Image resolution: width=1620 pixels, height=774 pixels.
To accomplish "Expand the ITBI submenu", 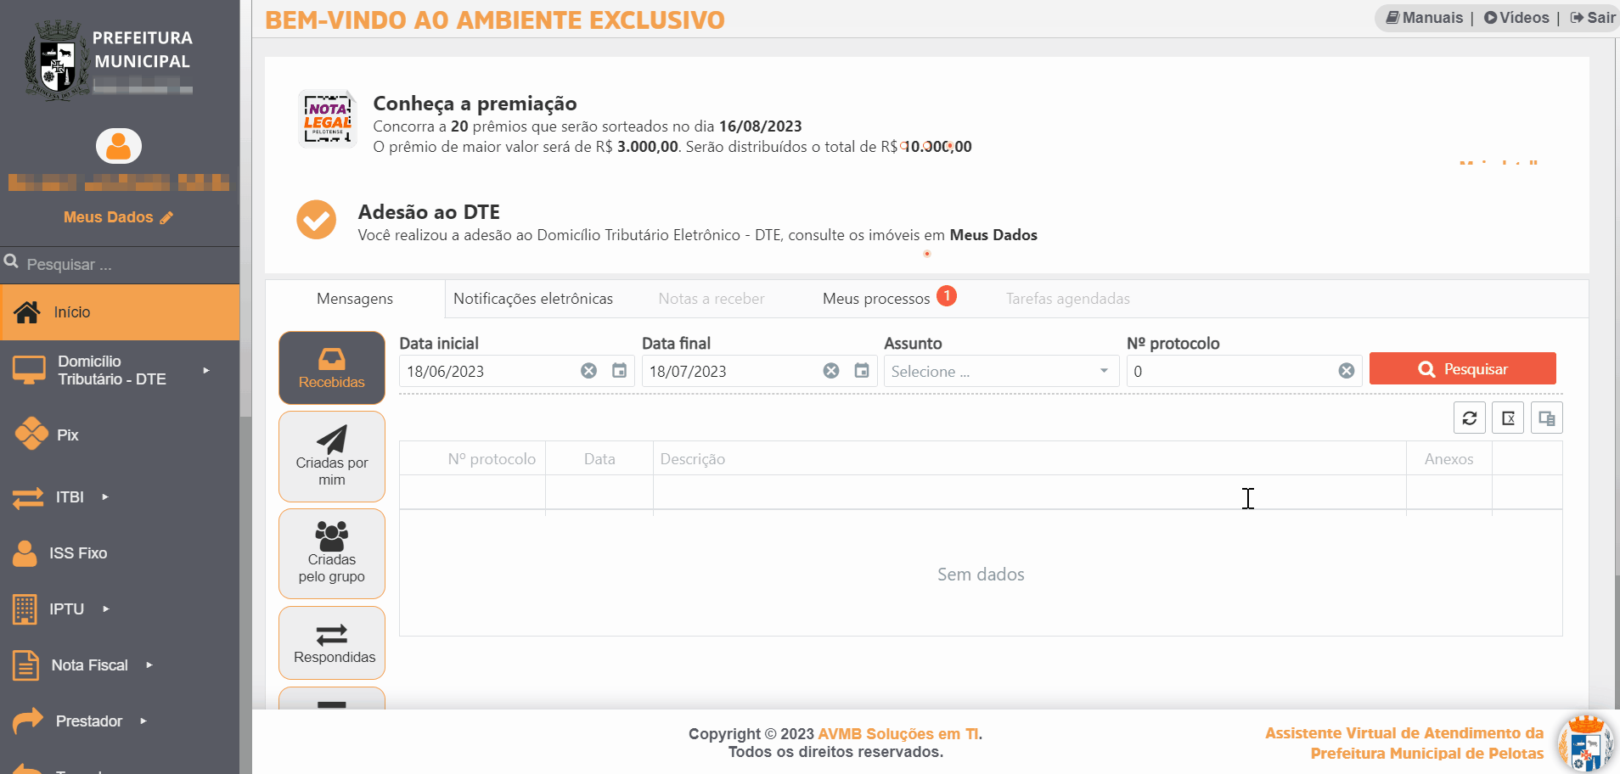I will tap(105, 497).
